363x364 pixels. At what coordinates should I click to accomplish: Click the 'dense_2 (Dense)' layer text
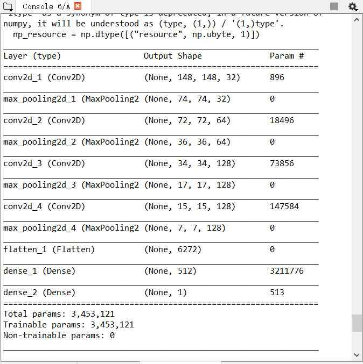pyautogui.click(x=39, y=292)
